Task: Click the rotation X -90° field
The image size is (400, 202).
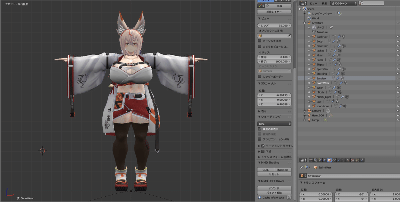Action: tap(352, 194)
